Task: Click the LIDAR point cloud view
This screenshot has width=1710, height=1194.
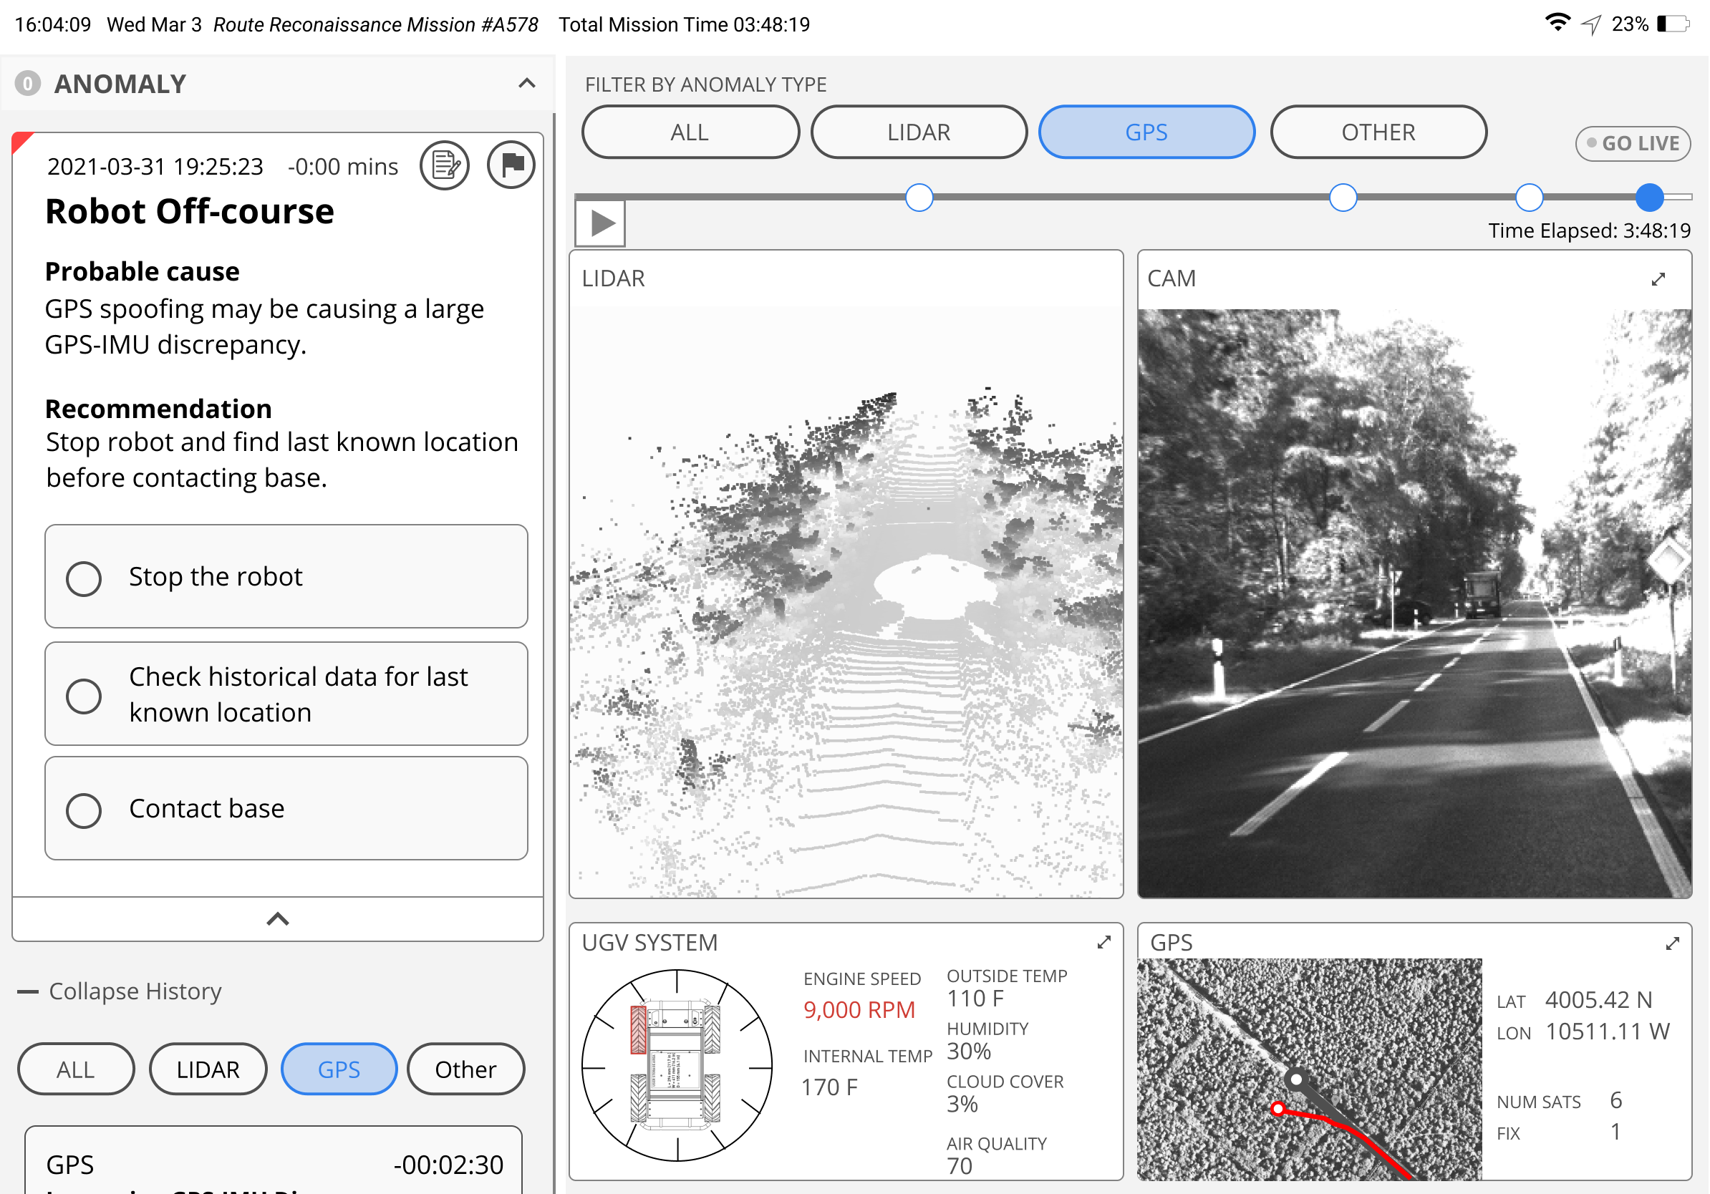Action: pos(846,601)
